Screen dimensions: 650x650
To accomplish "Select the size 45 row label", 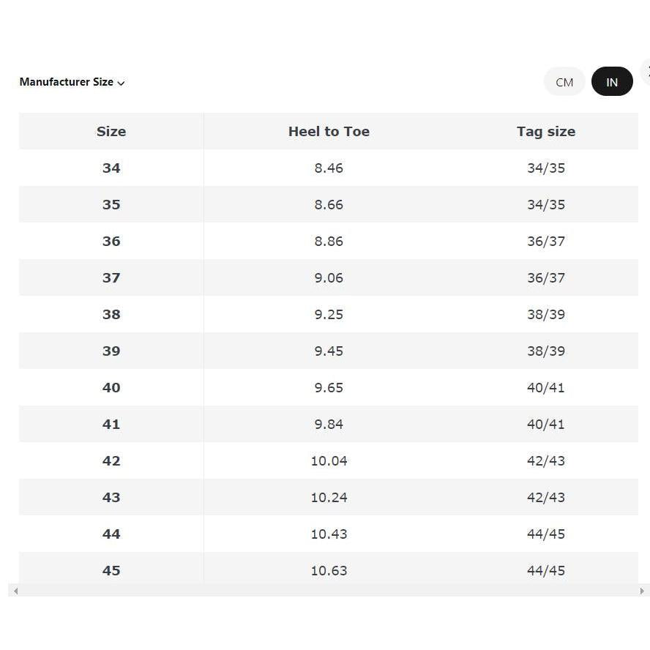I will [x=111, y=570].
